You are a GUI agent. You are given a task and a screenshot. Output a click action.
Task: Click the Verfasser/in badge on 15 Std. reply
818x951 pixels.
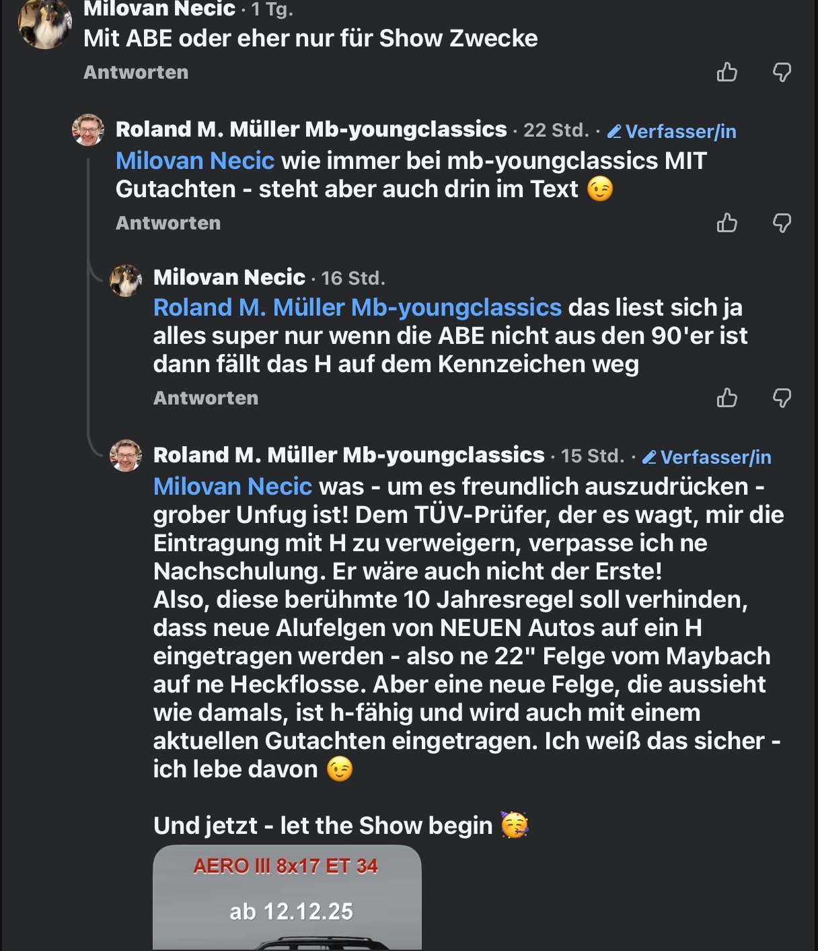pos(707,457)
